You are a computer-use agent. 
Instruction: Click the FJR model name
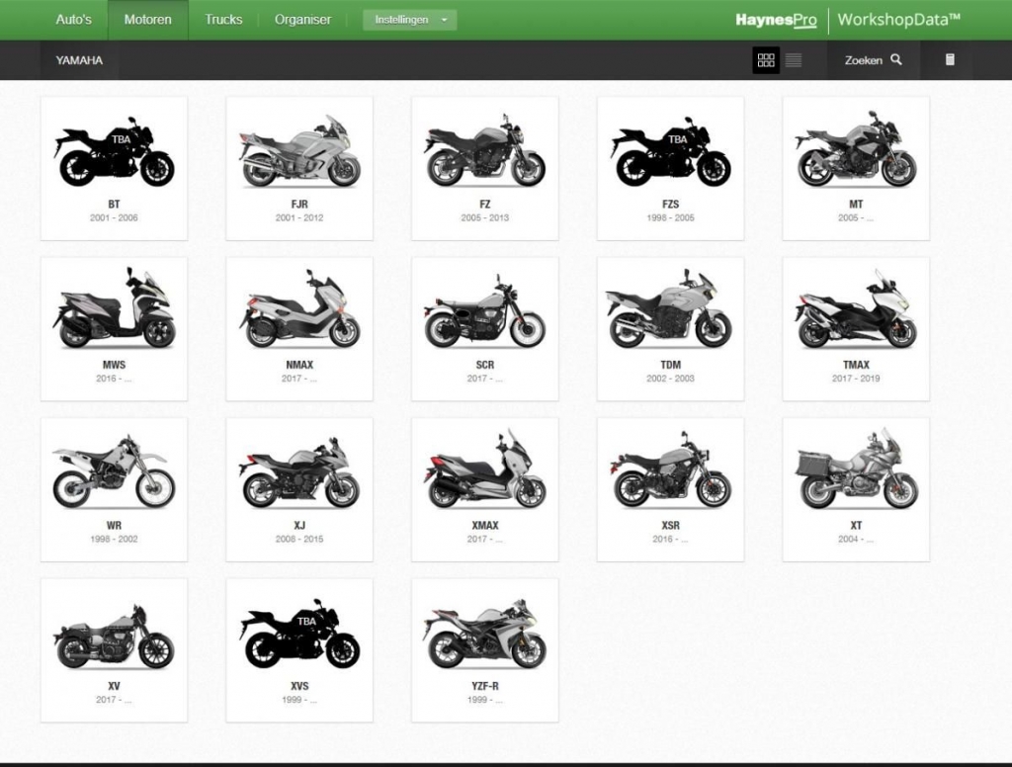299,204
